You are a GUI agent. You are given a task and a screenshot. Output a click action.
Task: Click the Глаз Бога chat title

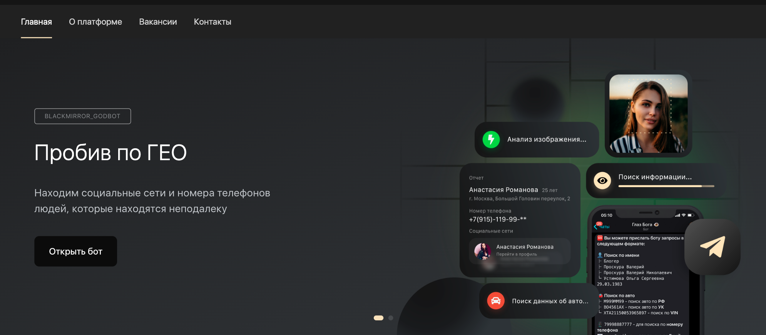[645, 224]
